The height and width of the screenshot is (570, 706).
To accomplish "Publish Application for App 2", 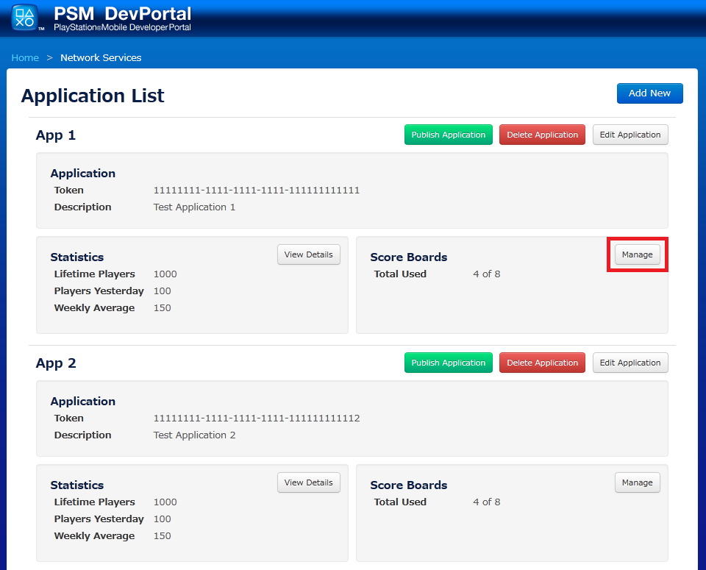I will (x=448, y=363).
